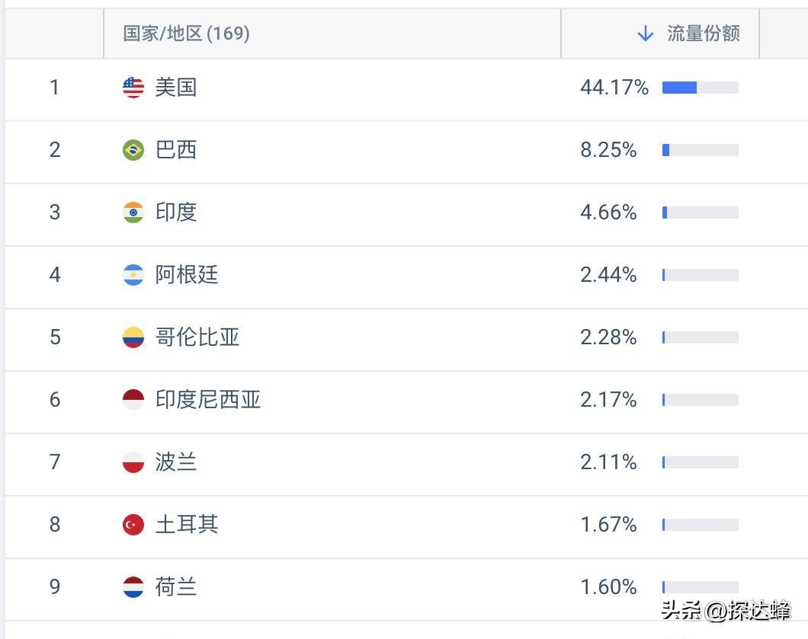Select the 美国 country name
Image resolution: width=808 pixels, height=639 pixels.
pyautogui.click(x=176, y=87)
